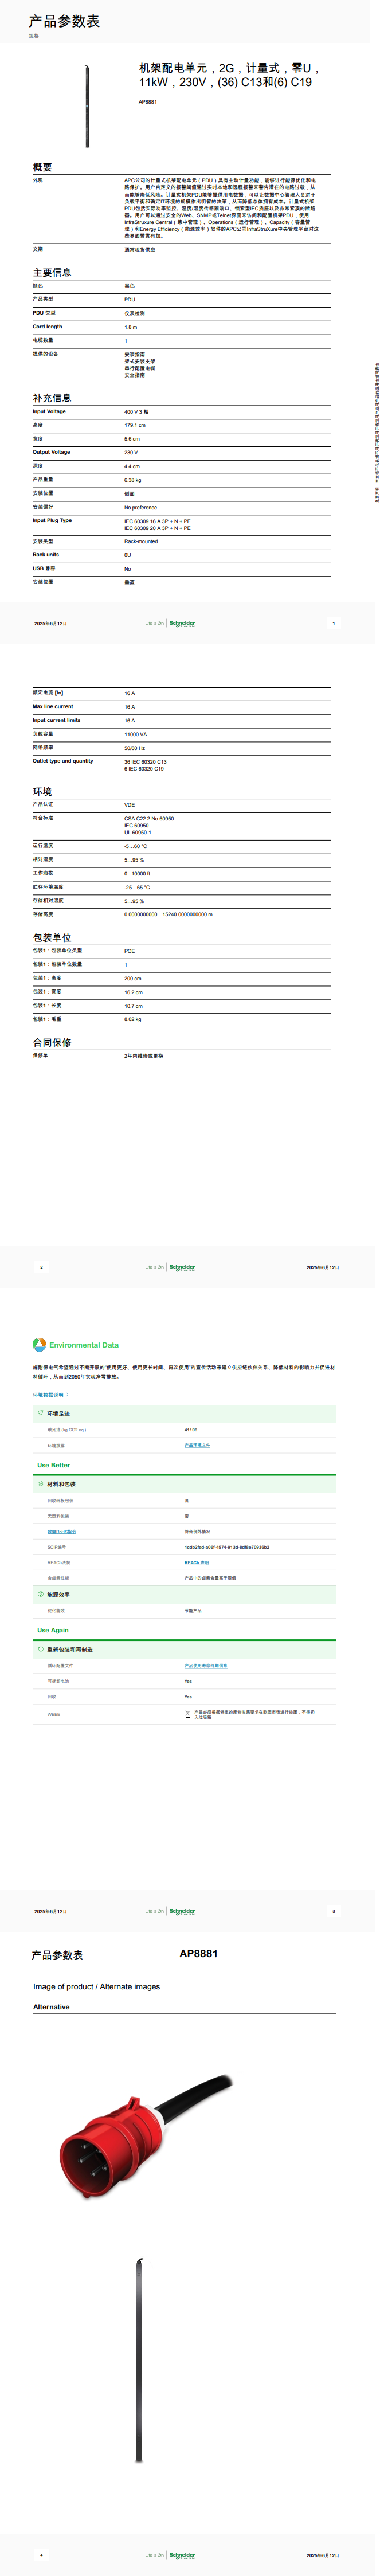Click the 材料和包装 section icon
This screenshot has width=384, height=2576.
[x=40, y=1484]
